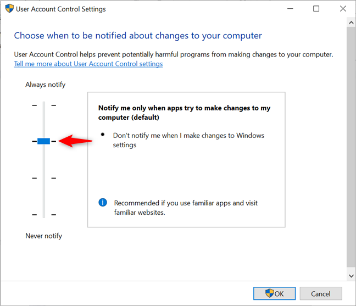Click the UAC shield icon in title bar

point(9,9)
